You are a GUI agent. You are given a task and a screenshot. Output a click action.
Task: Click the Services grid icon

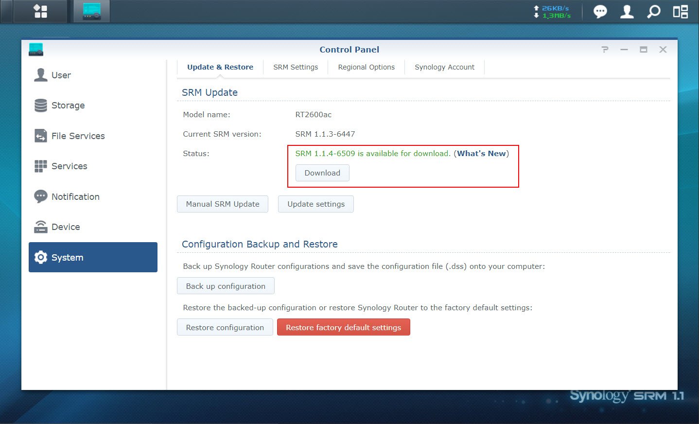click(41, 166)
